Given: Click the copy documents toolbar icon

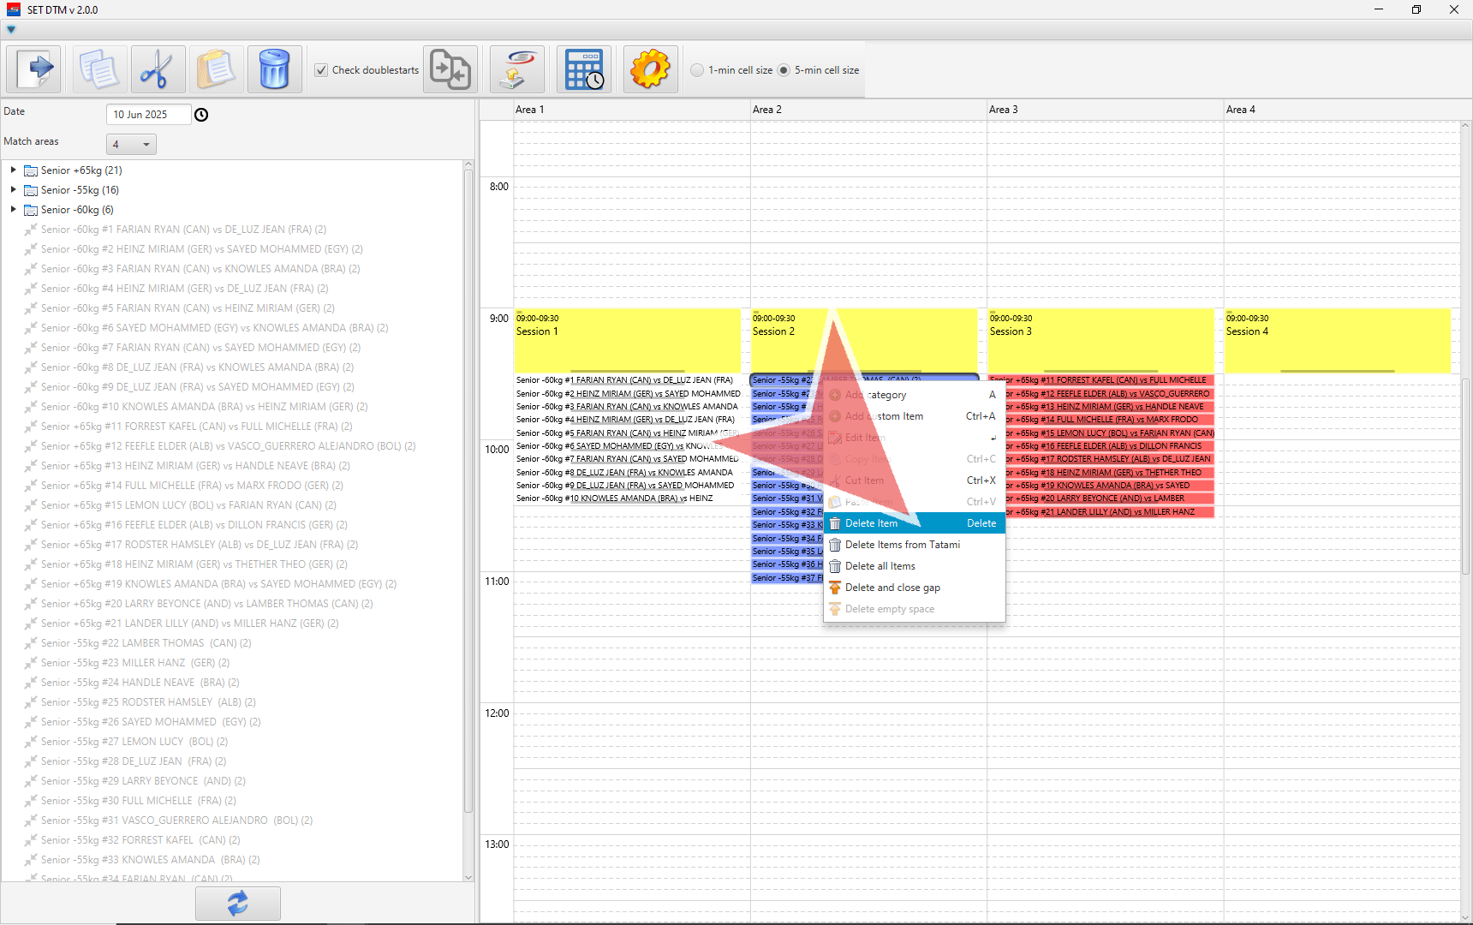Looking at the screenshot, I should point(99,69).
